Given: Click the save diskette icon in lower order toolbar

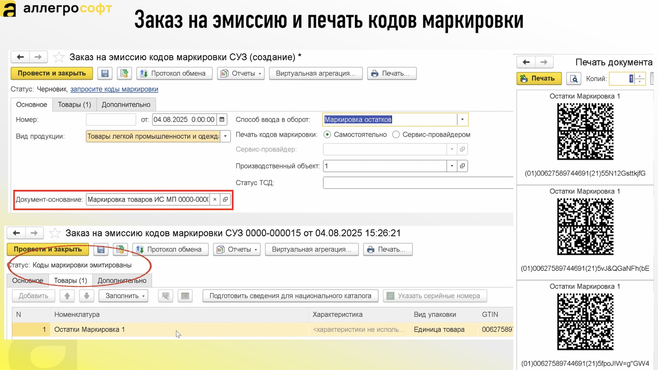Looking at the screenshot, I should [x=101, y=249].
